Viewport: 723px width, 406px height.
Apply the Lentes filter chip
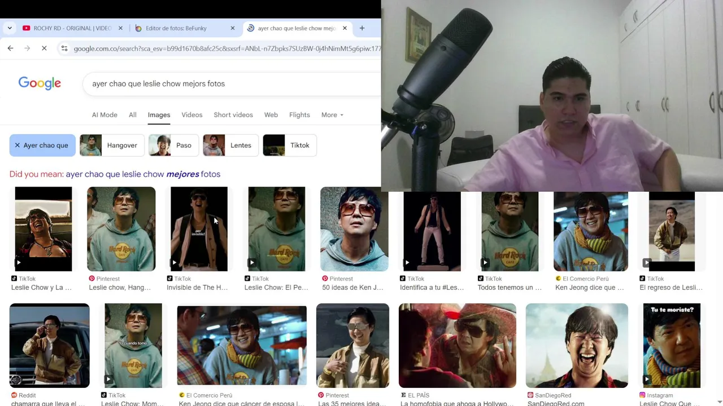tap(230, 145)
